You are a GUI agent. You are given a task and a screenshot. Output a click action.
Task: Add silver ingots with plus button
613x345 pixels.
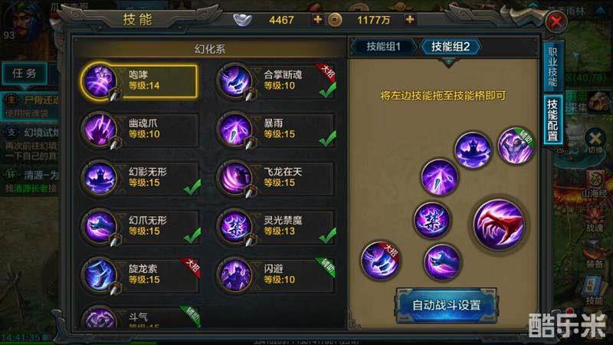[317, 19]
